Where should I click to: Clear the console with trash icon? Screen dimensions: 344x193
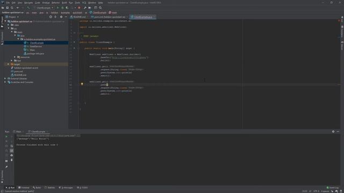pos(12,160)
